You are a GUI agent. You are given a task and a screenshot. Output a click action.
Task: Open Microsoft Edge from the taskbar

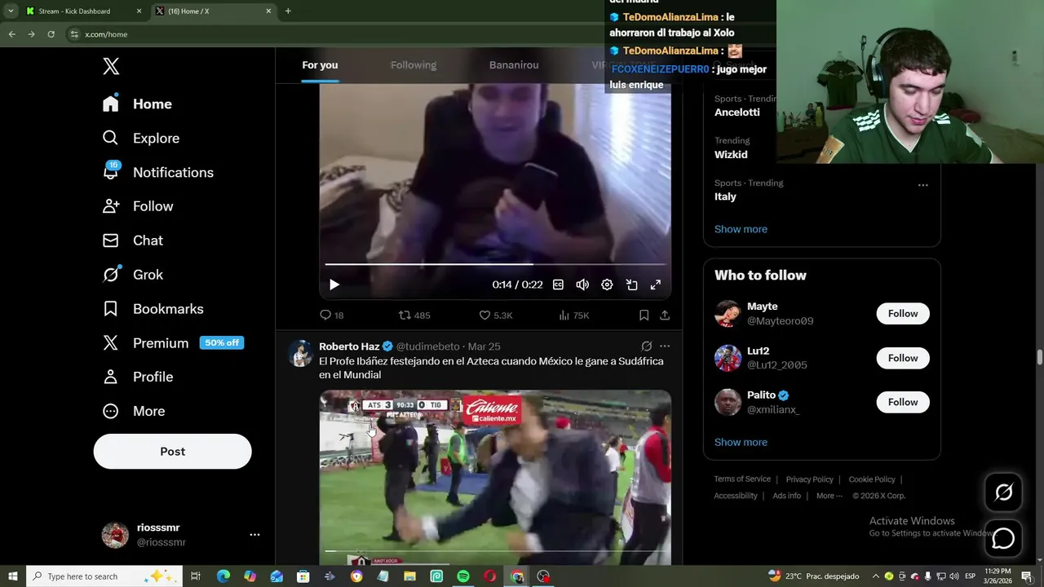(x=223, y=576)
